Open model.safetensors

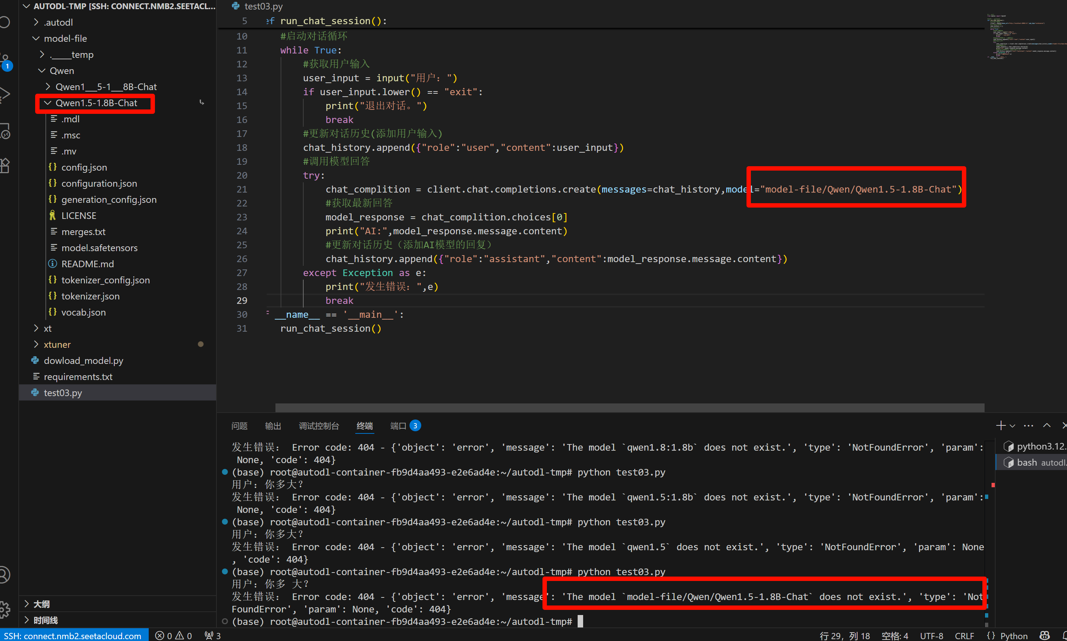(x=118, y=247)
